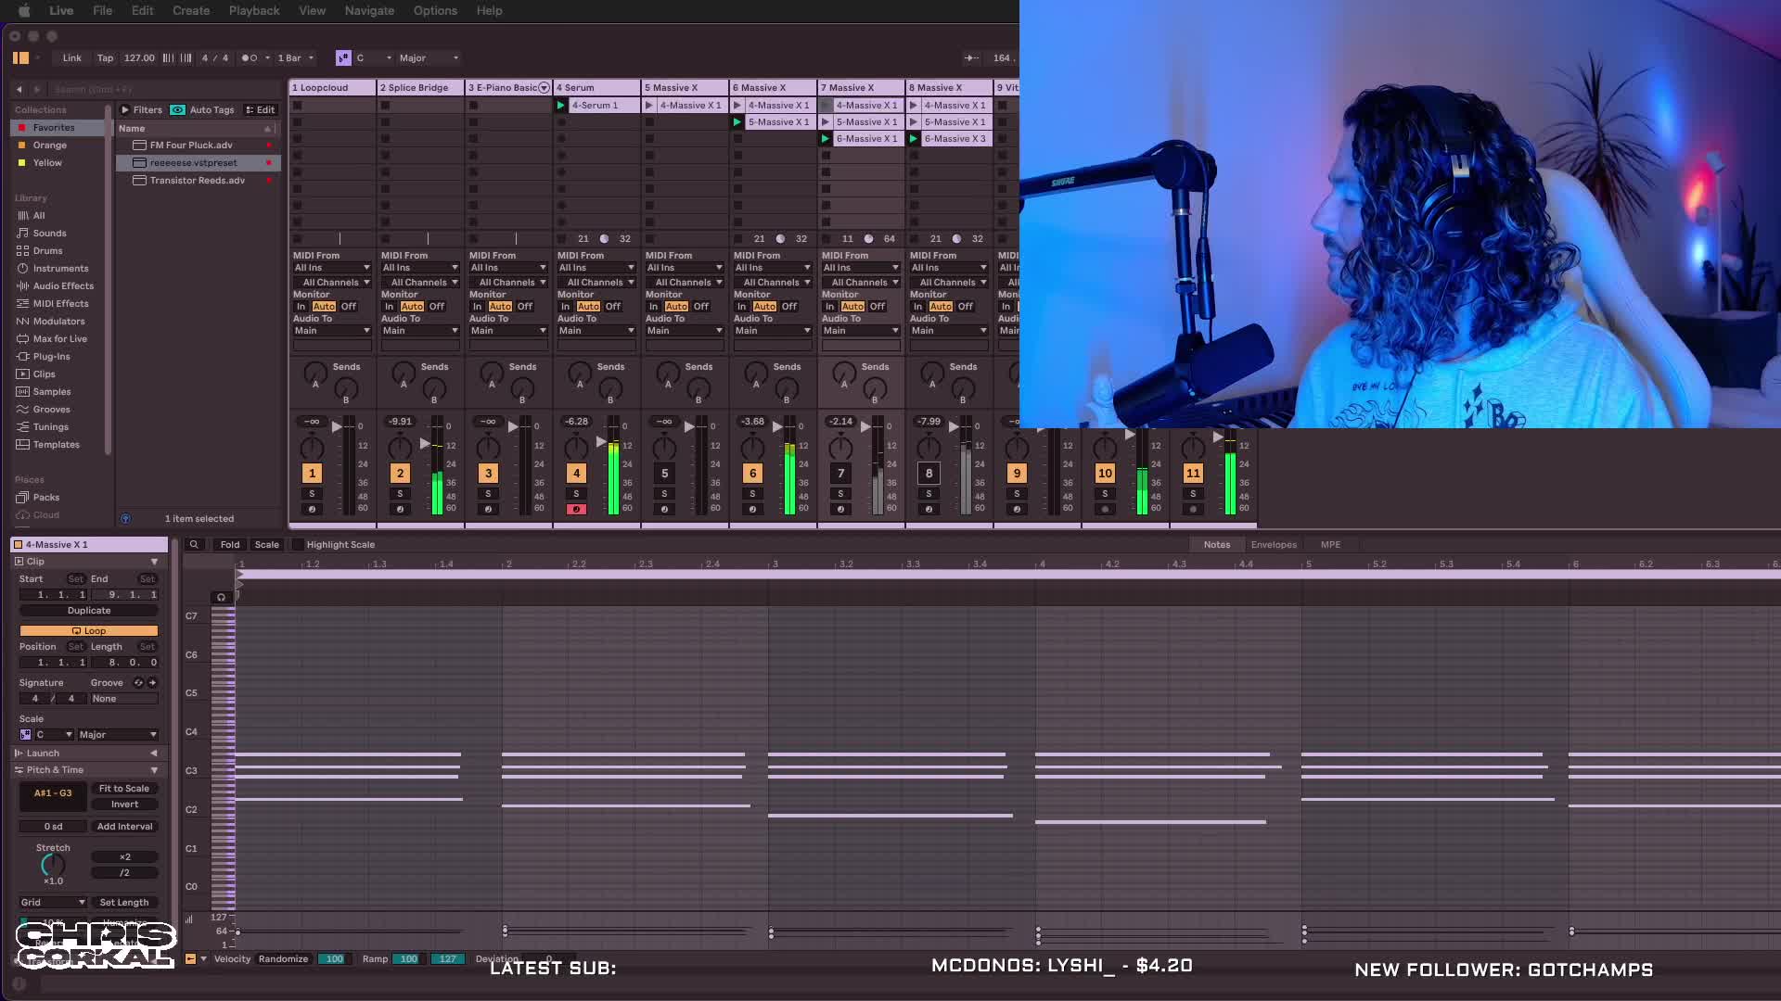Screen dimensions: 1781x1001
Task: Arm track 4 Serum for recording
Action: (576, 509)
